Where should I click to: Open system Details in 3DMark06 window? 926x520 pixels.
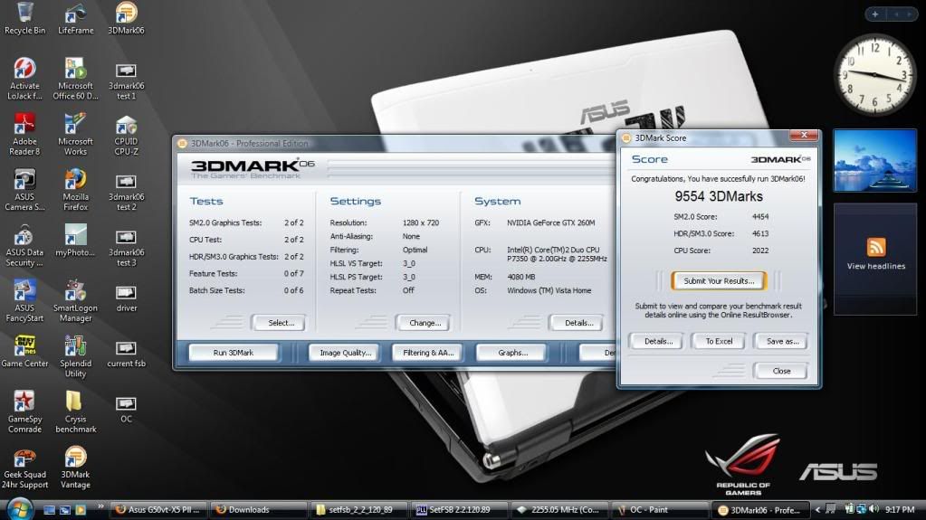[x=578, y=323]
